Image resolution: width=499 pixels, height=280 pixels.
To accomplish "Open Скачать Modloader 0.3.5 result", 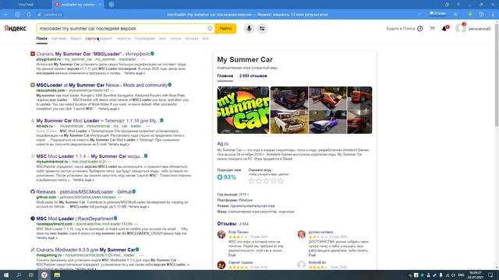I will [x=86, y=250].
